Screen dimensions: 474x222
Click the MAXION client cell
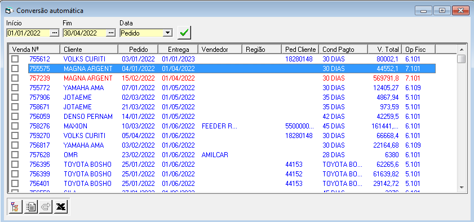76,126
